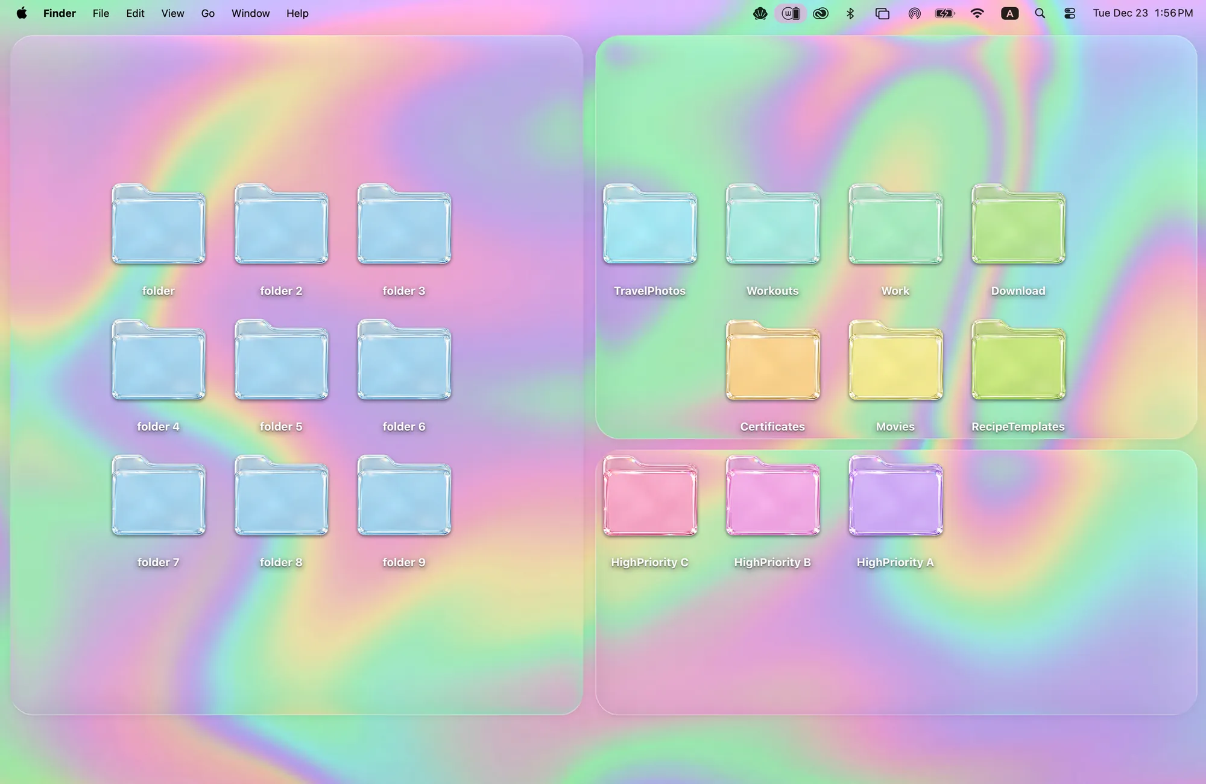Select the Workouts folder icon

(772, 224)
